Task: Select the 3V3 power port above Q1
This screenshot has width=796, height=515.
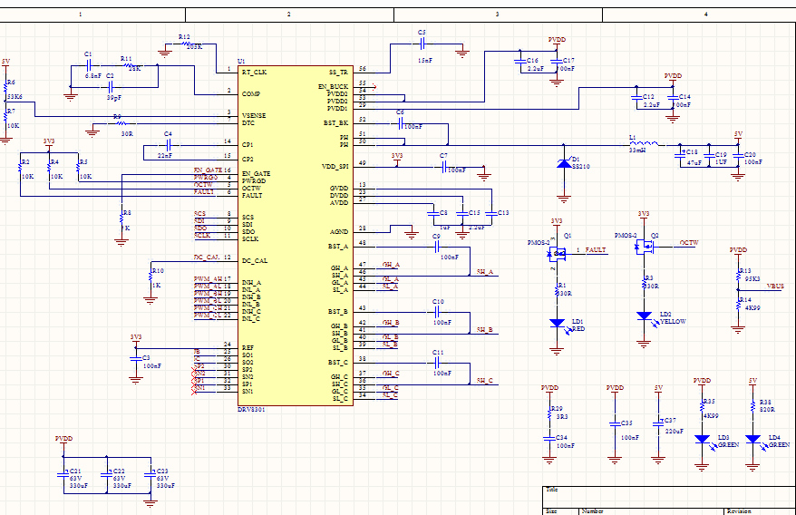Action: point(557,223)
